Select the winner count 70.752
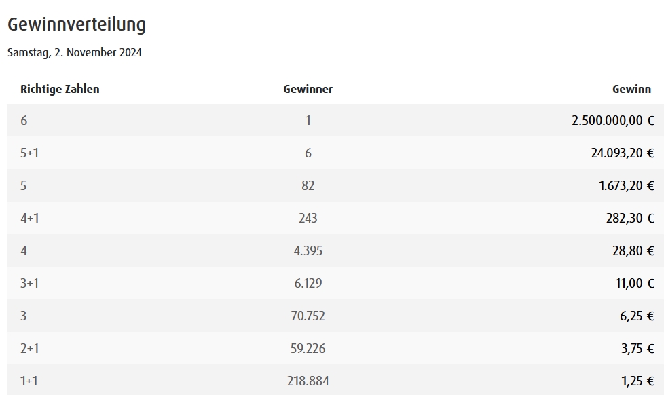The height and width of the screenshot is (395, 666). click(308, 316)
